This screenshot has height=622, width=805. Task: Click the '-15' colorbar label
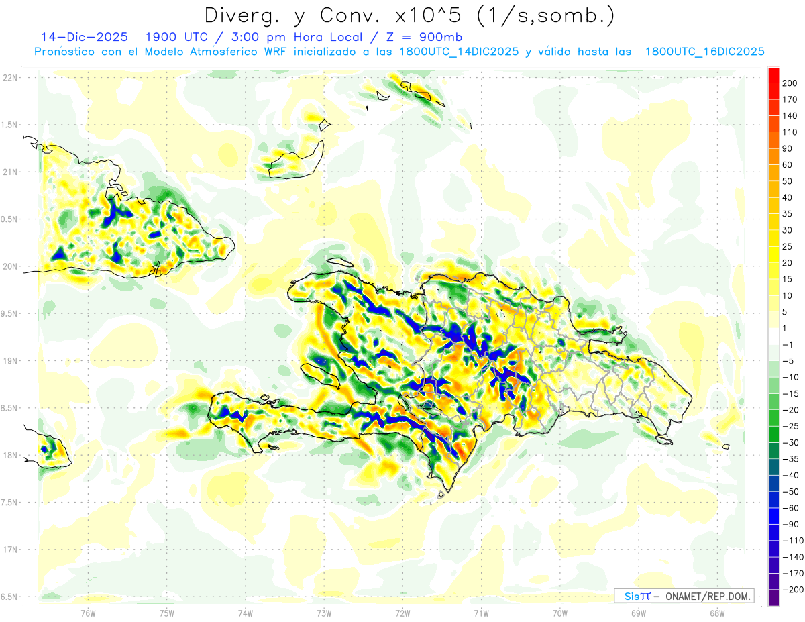click(x=791, y=393)
